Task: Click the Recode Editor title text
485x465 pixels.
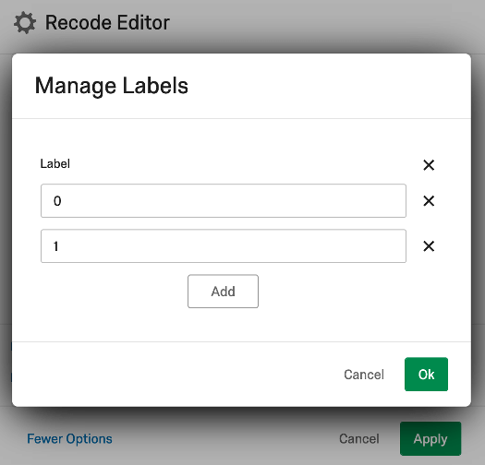Action: pos(107,22)
